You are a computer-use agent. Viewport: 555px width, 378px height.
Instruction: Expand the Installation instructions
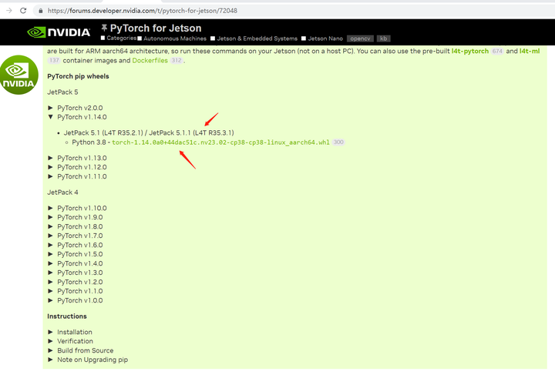coord(70,332)
